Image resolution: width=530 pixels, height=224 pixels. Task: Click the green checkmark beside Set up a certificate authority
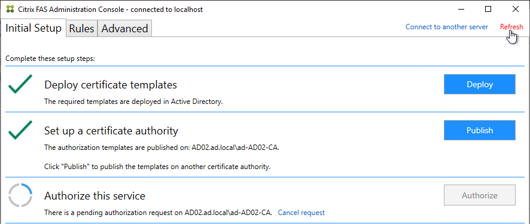click(x=20, y=130)
